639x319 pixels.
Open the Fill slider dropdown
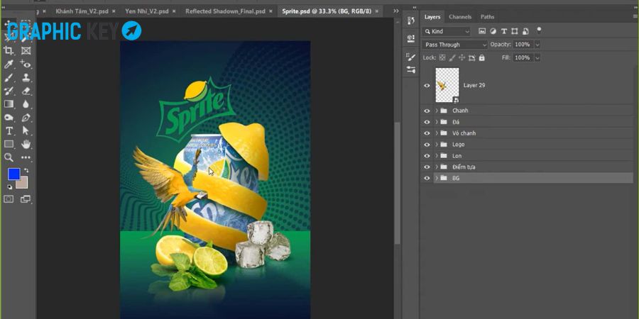(x=537, y=58)
